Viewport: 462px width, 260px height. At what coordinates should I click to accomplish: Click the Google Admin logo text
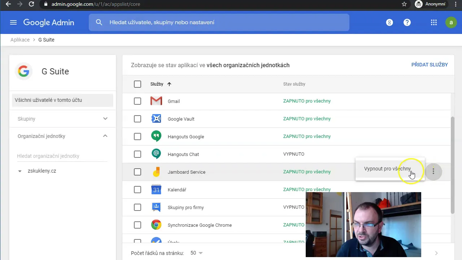[49, 22]
